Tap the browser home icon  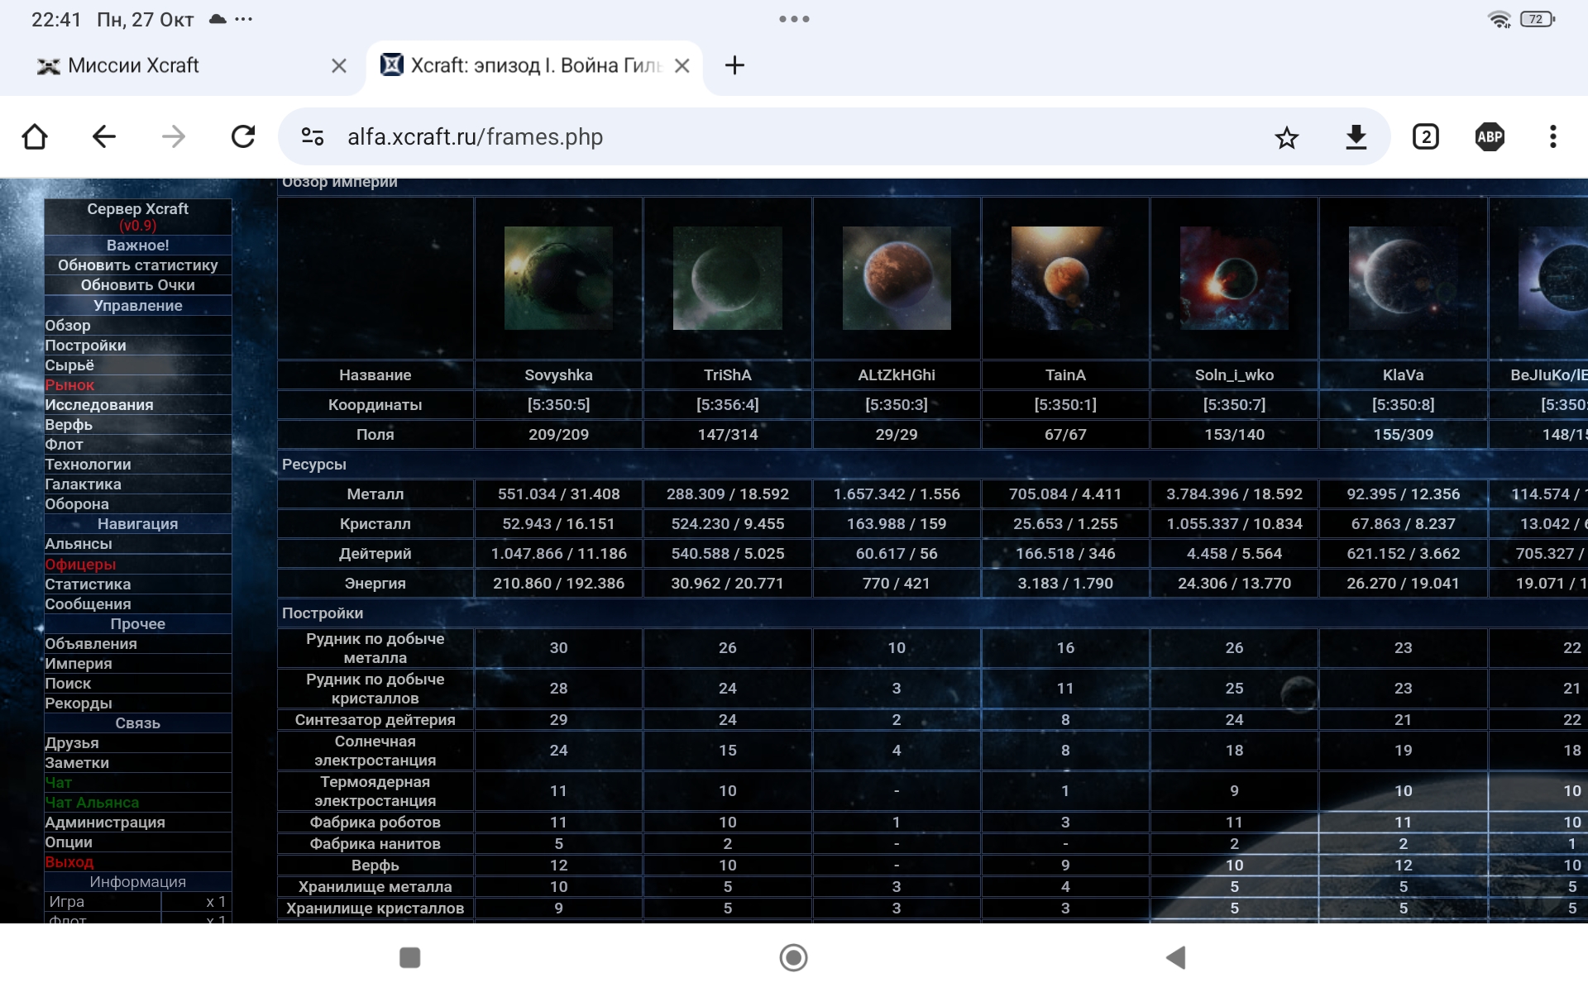pyautogui.click(x=35, y=136)
